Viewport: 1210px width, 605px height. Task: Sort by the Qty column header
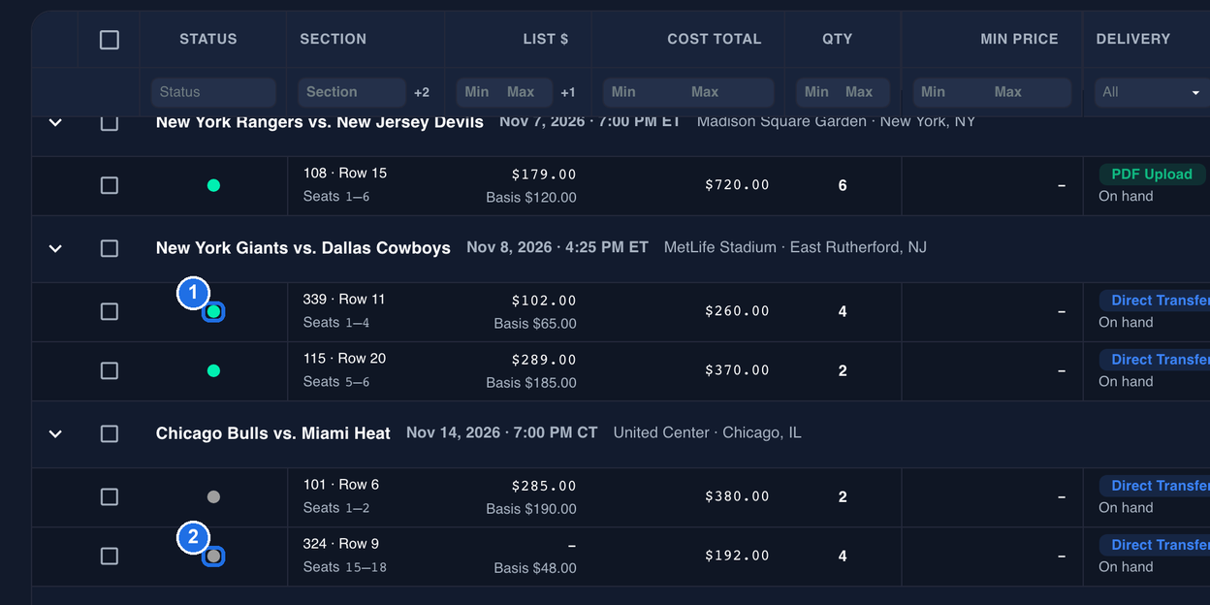click(837, 39)
